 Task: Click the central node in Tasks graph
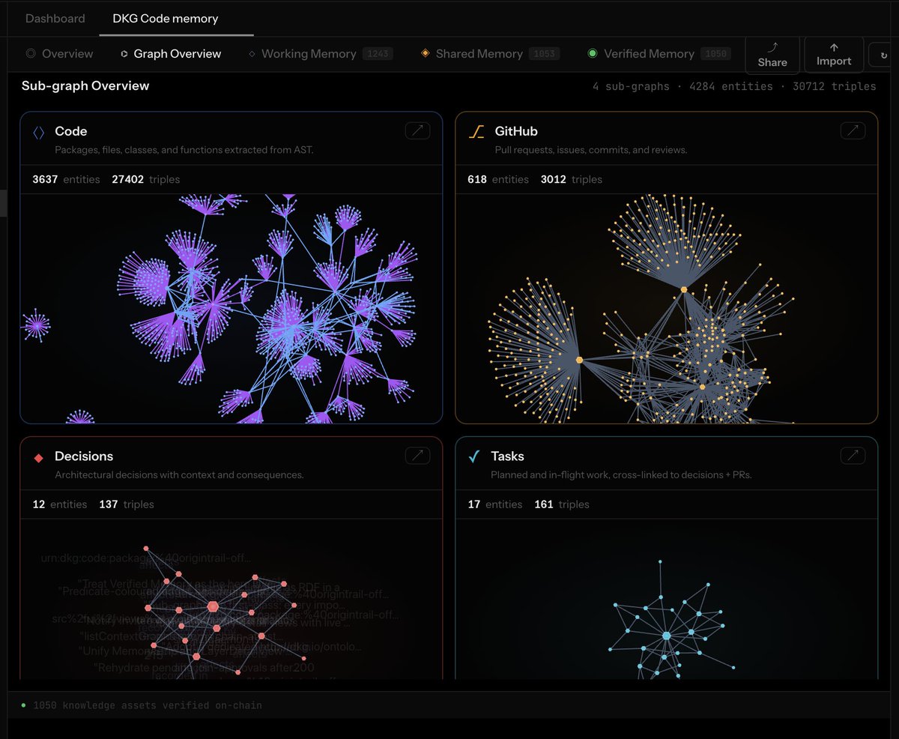click(x=667, y=636)
